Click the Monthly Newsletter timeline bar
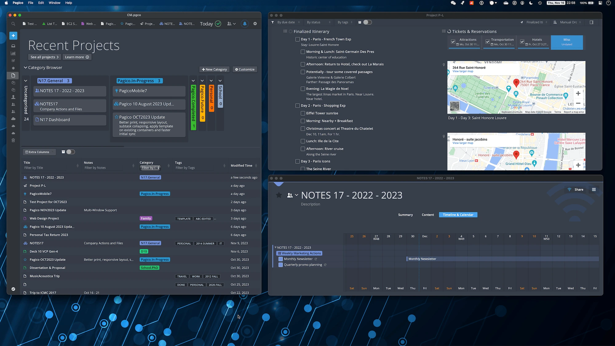Viewport: 615px width, 346px height. point(502,259)
